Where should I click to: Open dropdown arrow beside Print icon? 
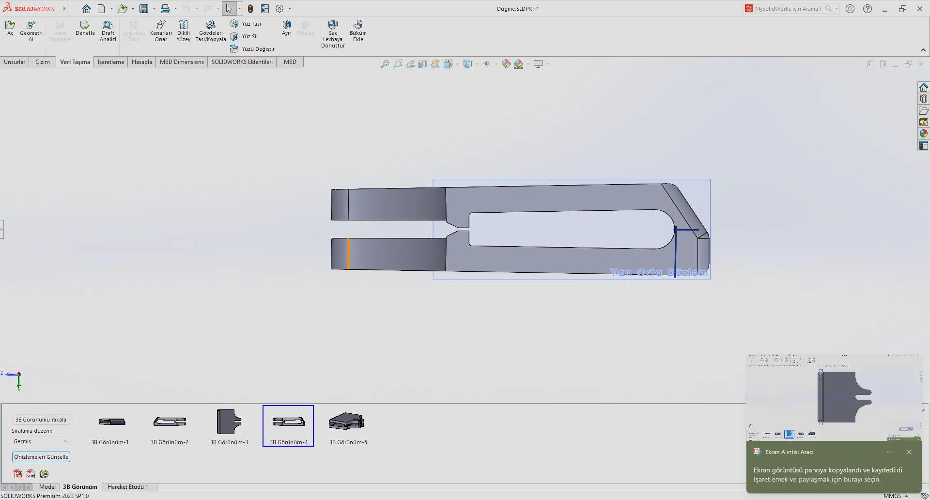point(175,9)
